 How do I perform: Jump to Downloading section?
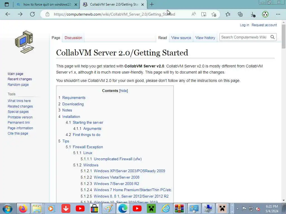point(73,104)
